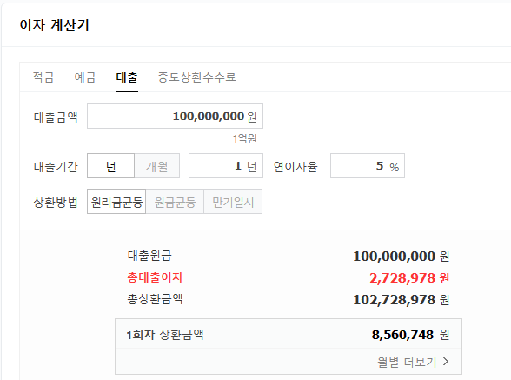Click the 총대출이자 label
511x380 pixels.
coord(155,277)
